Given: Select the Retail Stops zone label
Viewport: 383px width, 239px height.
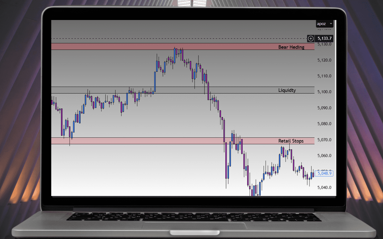Looking at the screenshot, I should click(x=291, y=141).
